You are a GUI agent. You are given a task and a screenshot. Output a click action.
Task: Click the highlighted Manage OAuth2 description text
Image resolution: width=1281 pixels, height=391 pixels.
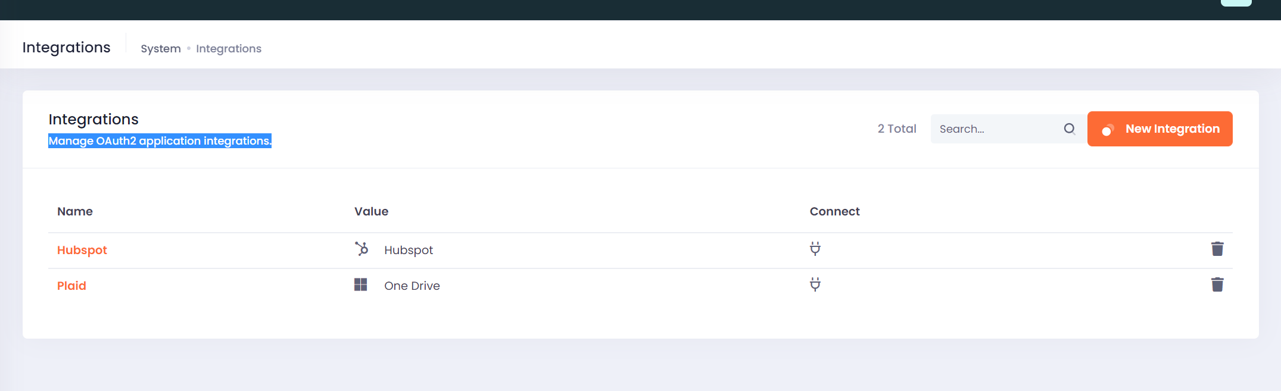click(x=160, y=141)
